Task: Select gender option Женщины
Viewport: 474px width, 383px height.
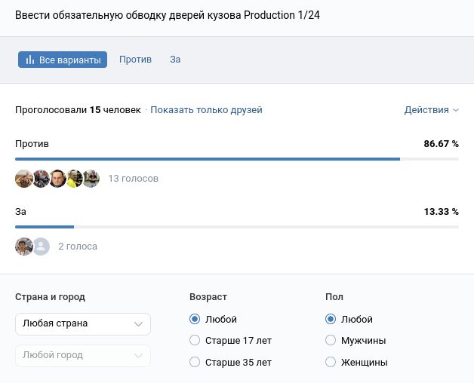Action: [331, 363]
